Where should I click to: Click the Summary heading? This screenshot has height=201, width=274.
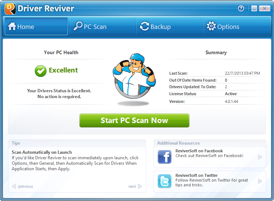click(x=216, y=53)
